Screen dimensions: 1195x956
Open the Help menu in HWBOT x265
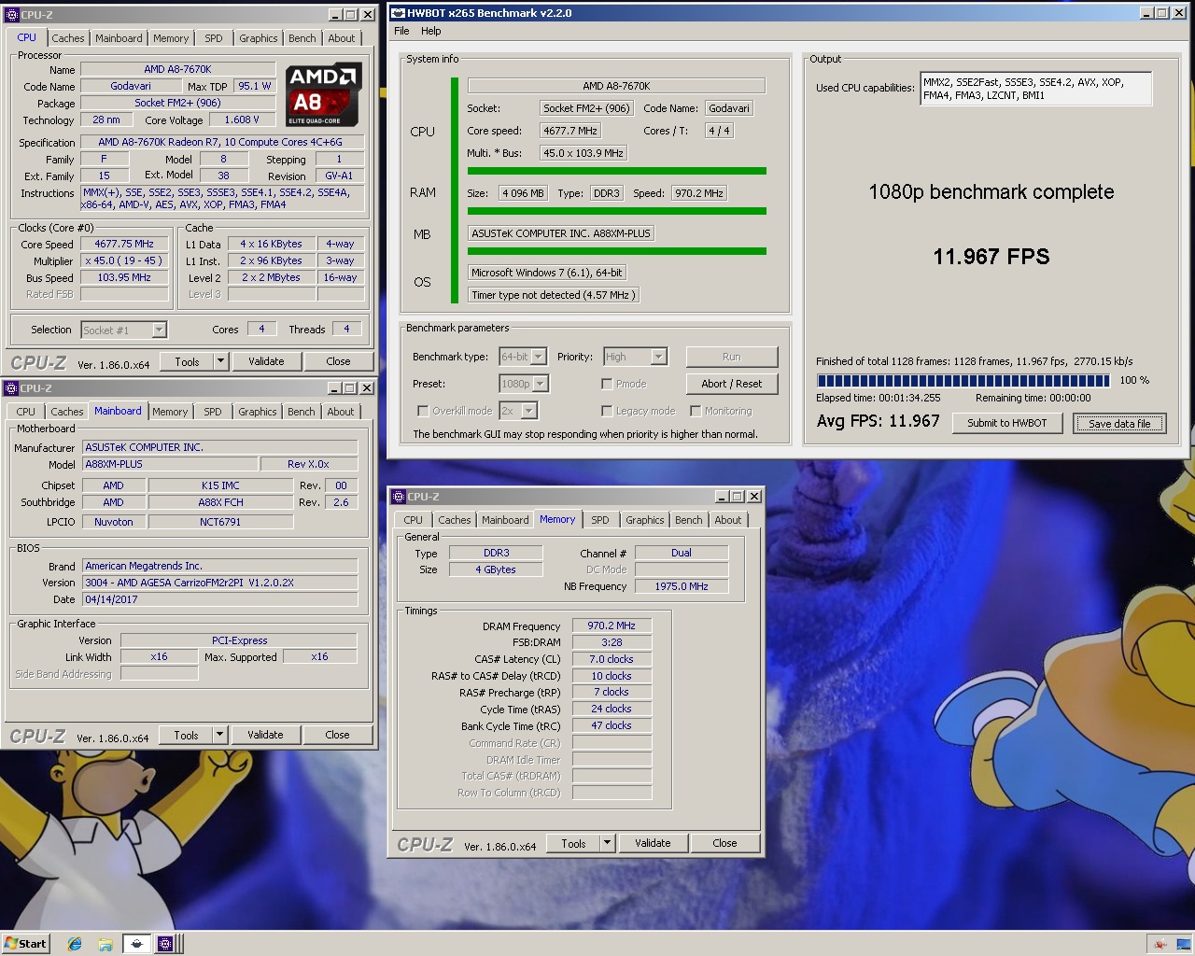click(x=430, y=31)
